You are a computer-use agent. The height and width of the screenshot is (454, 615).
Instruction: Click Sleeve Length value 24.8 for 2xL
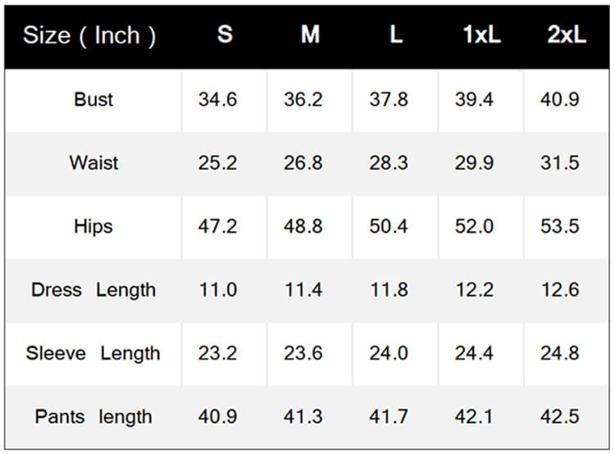coord(560,353)
